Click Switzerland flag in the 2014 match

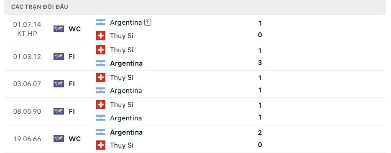pos(101,36)
